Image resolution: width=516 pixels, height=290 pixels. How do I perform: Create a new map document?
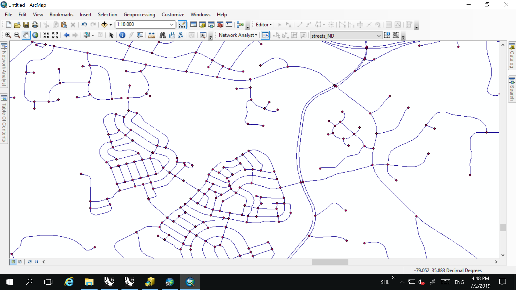tap(8, 25)
